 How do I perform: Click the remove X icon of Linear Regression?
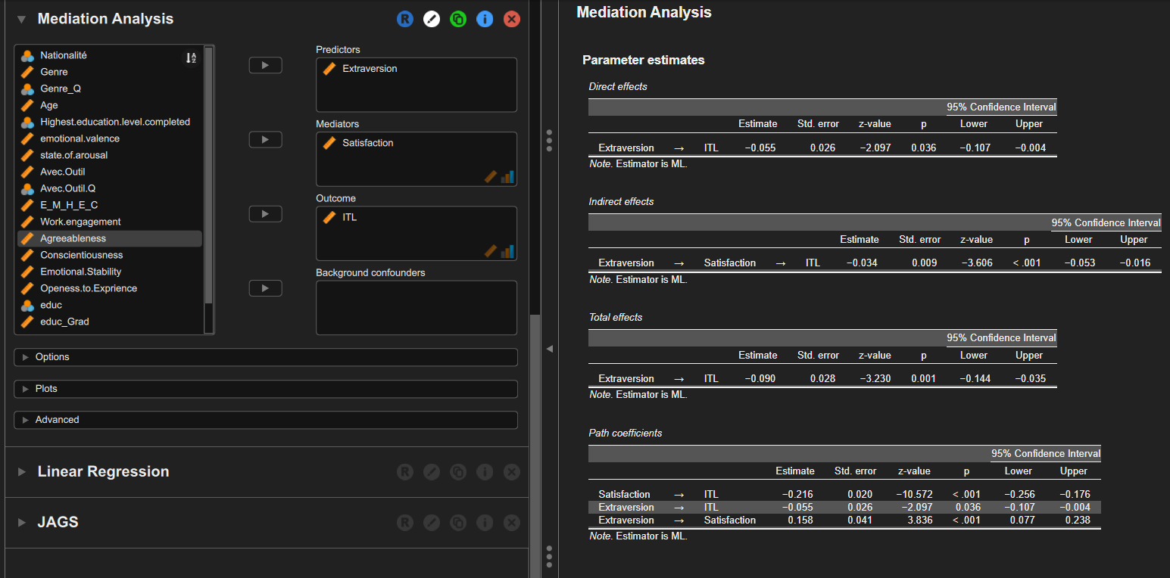(x=512, y=472)
